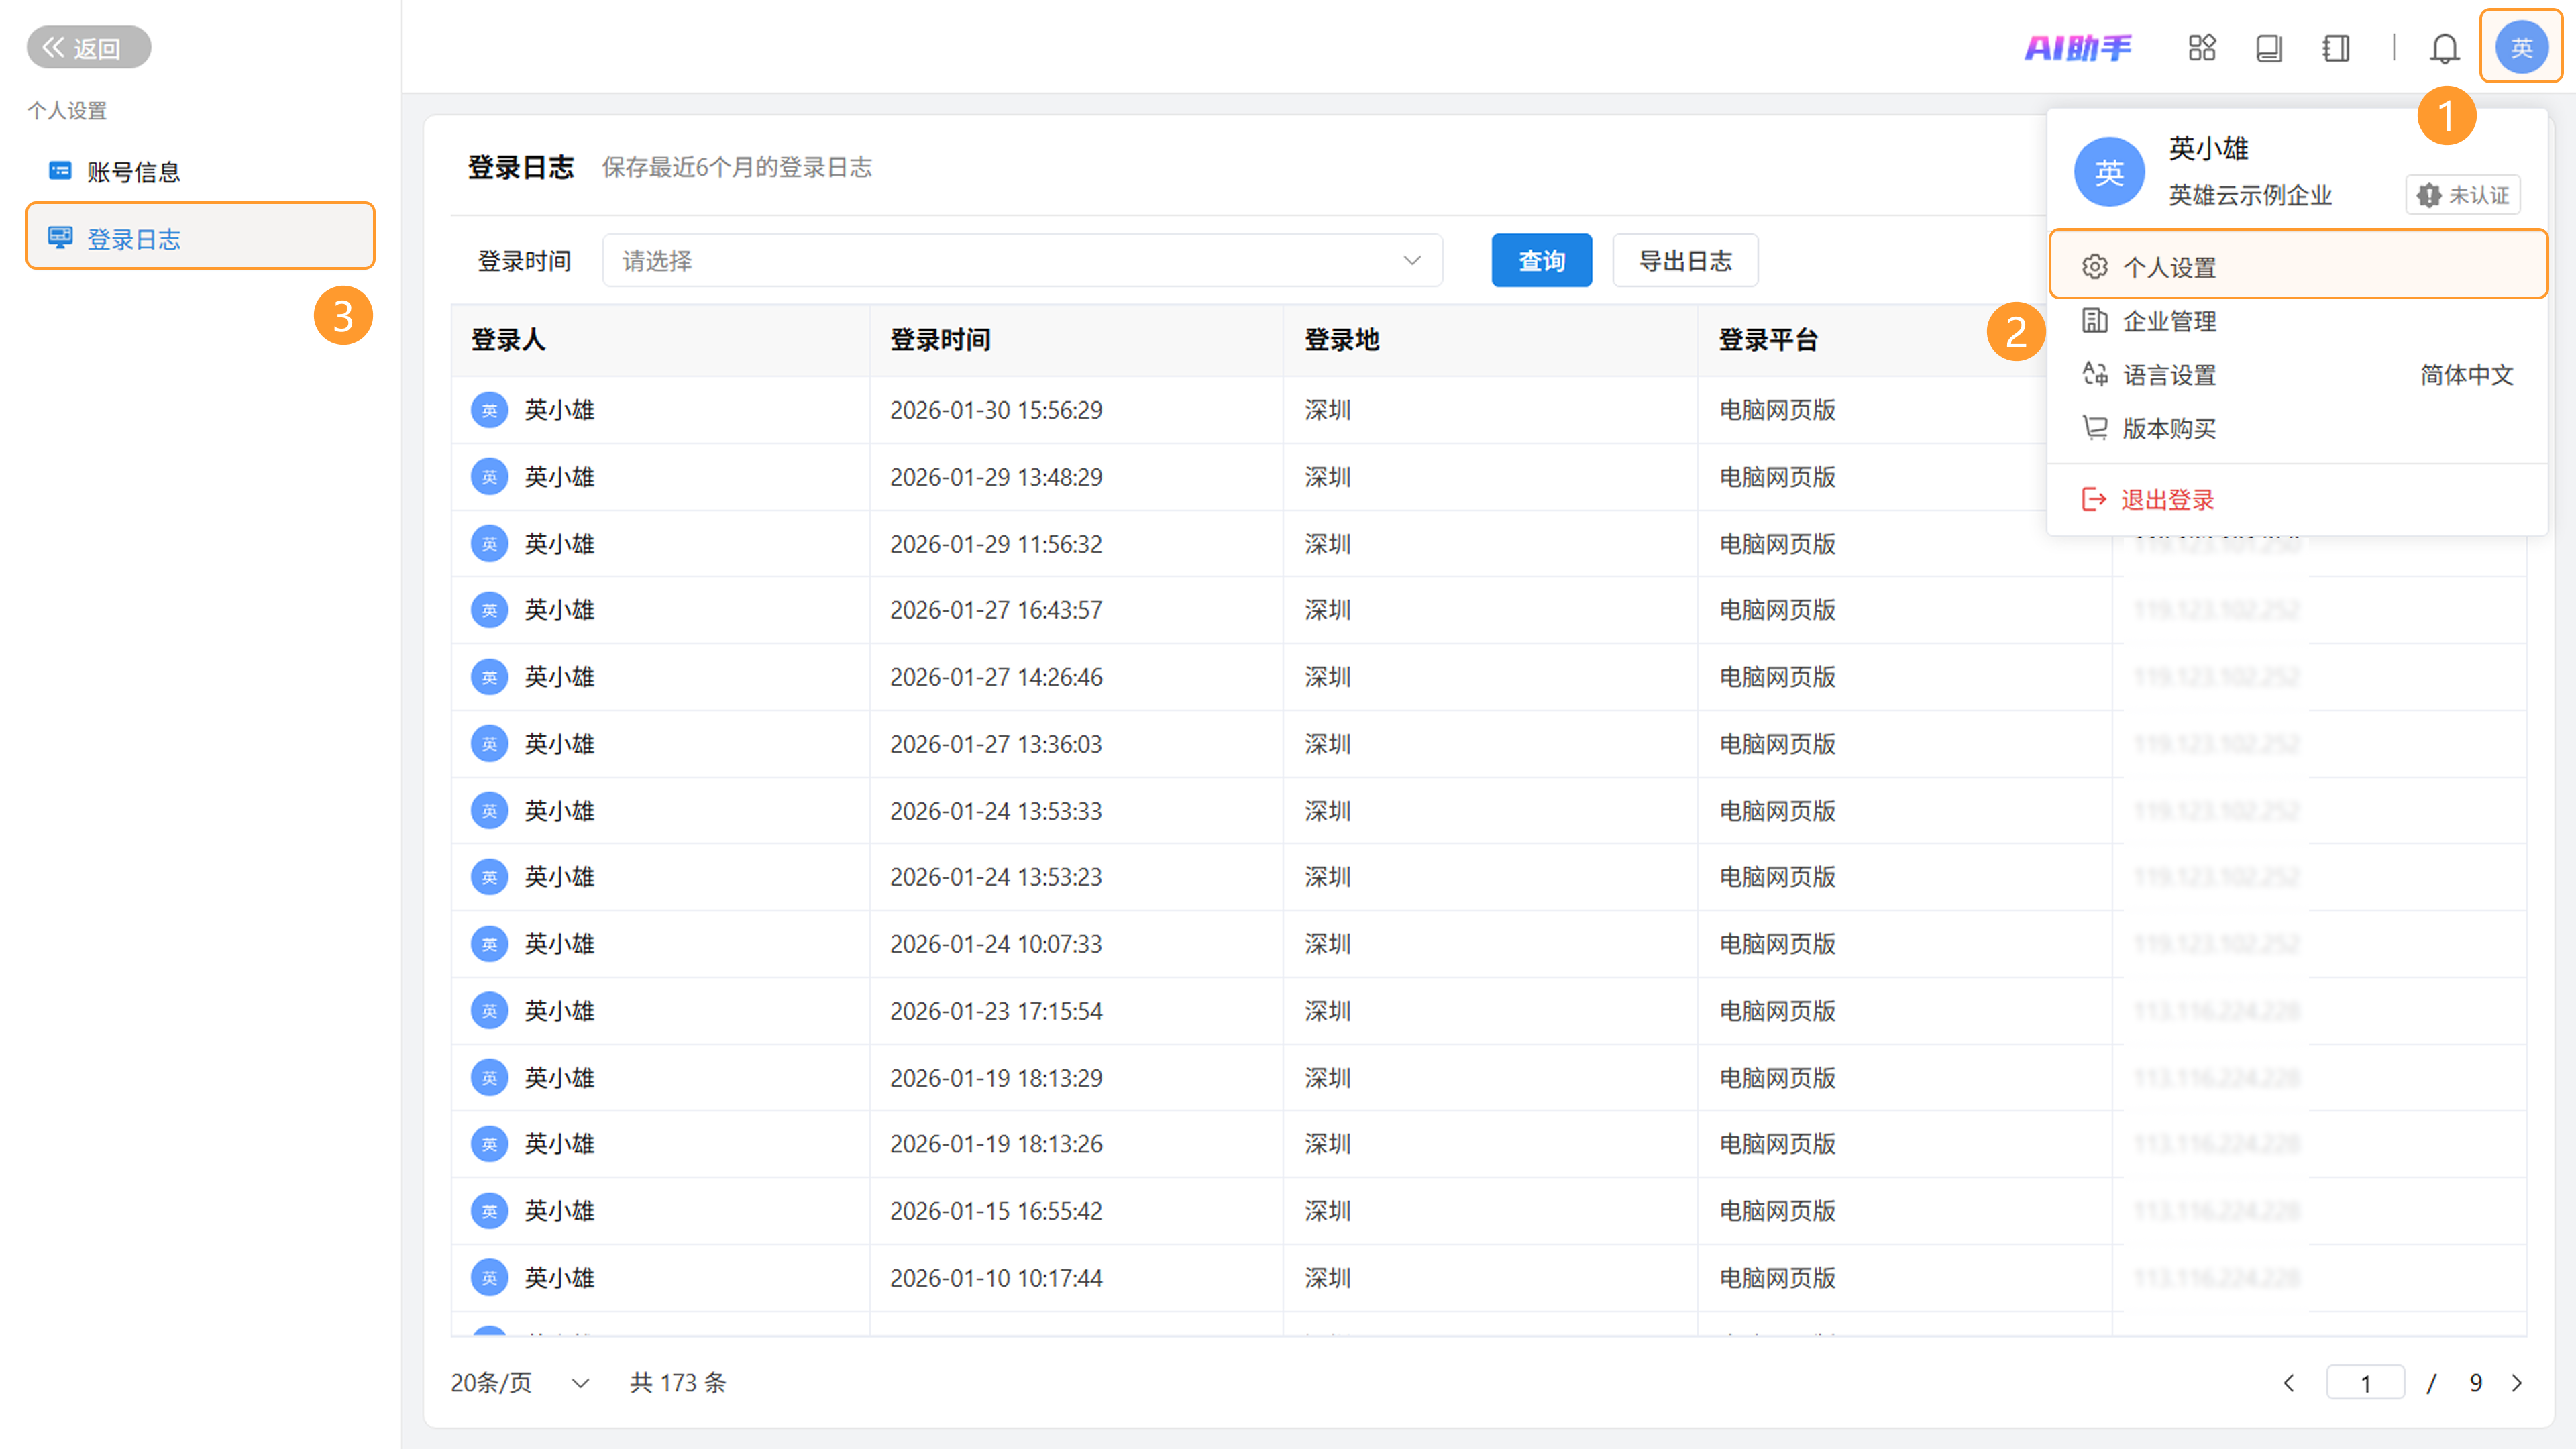Viewport: 2576px width, 1449px height.
Task: Expand the 登录时间 date picker dropdown
Action: (x=1021, y=261)
